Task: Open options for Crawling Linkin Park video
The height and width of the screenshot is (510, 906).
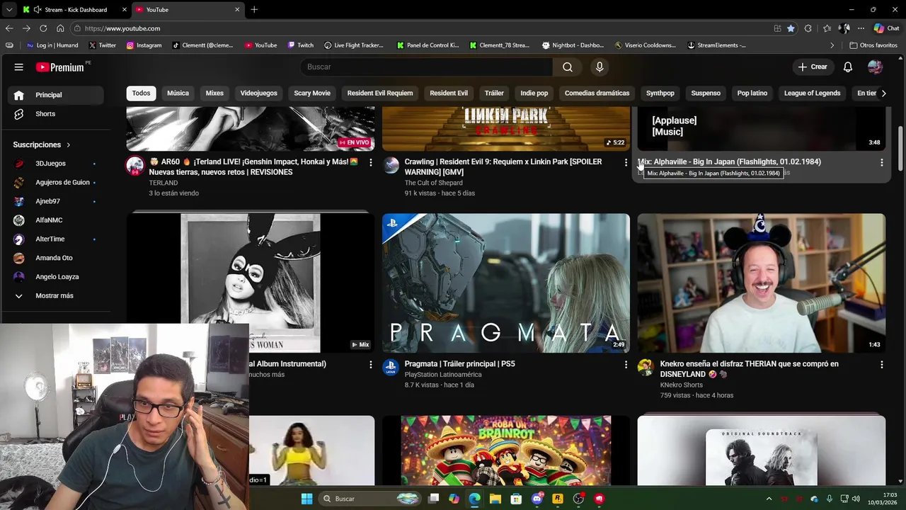Action: pos(626,162)
